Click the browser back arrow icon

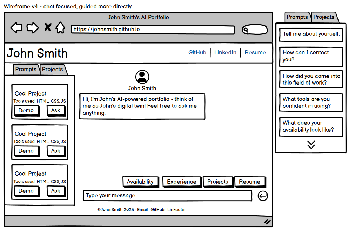pos(16,28)
